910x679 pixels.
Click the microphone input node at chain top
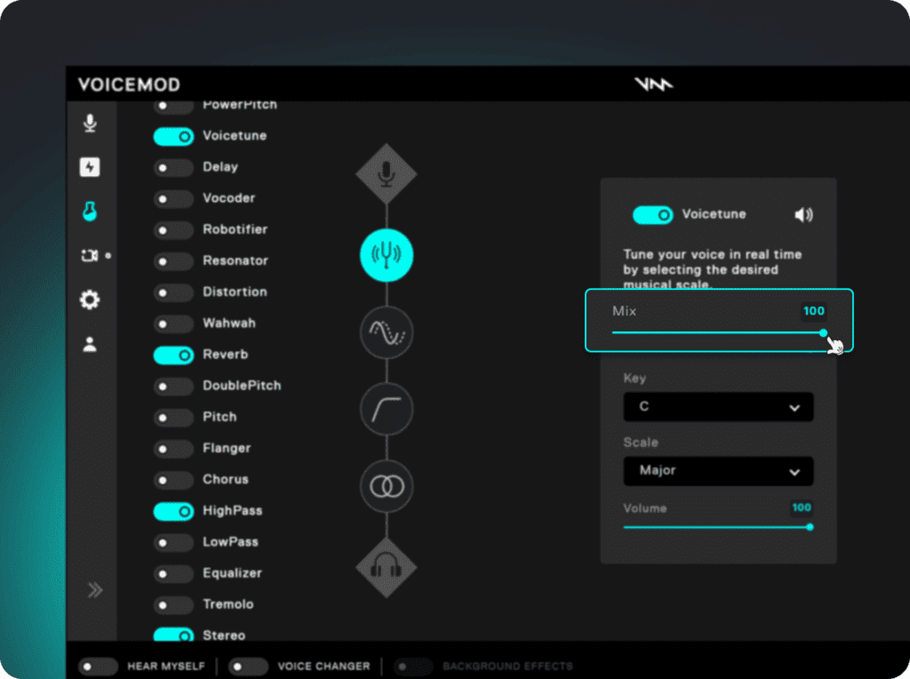[387, 174]
